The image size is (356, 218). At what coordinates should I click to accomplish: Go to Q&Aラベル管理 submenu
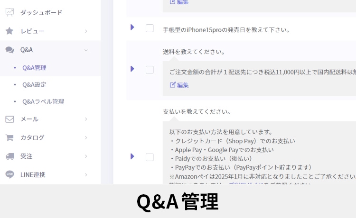[43, 101]
